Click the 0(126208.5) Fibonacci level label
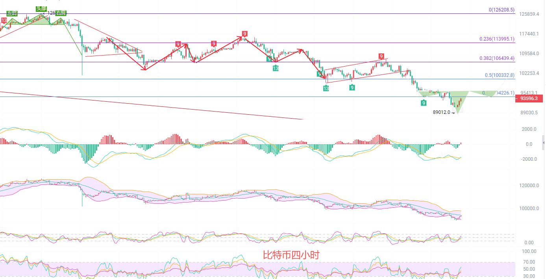546x279 pixels. [x=501, y=10]
